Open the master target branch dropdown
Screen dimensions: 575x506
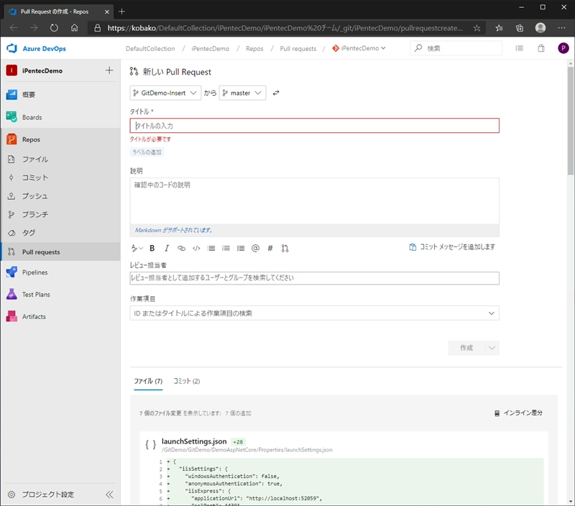(242, 93)
